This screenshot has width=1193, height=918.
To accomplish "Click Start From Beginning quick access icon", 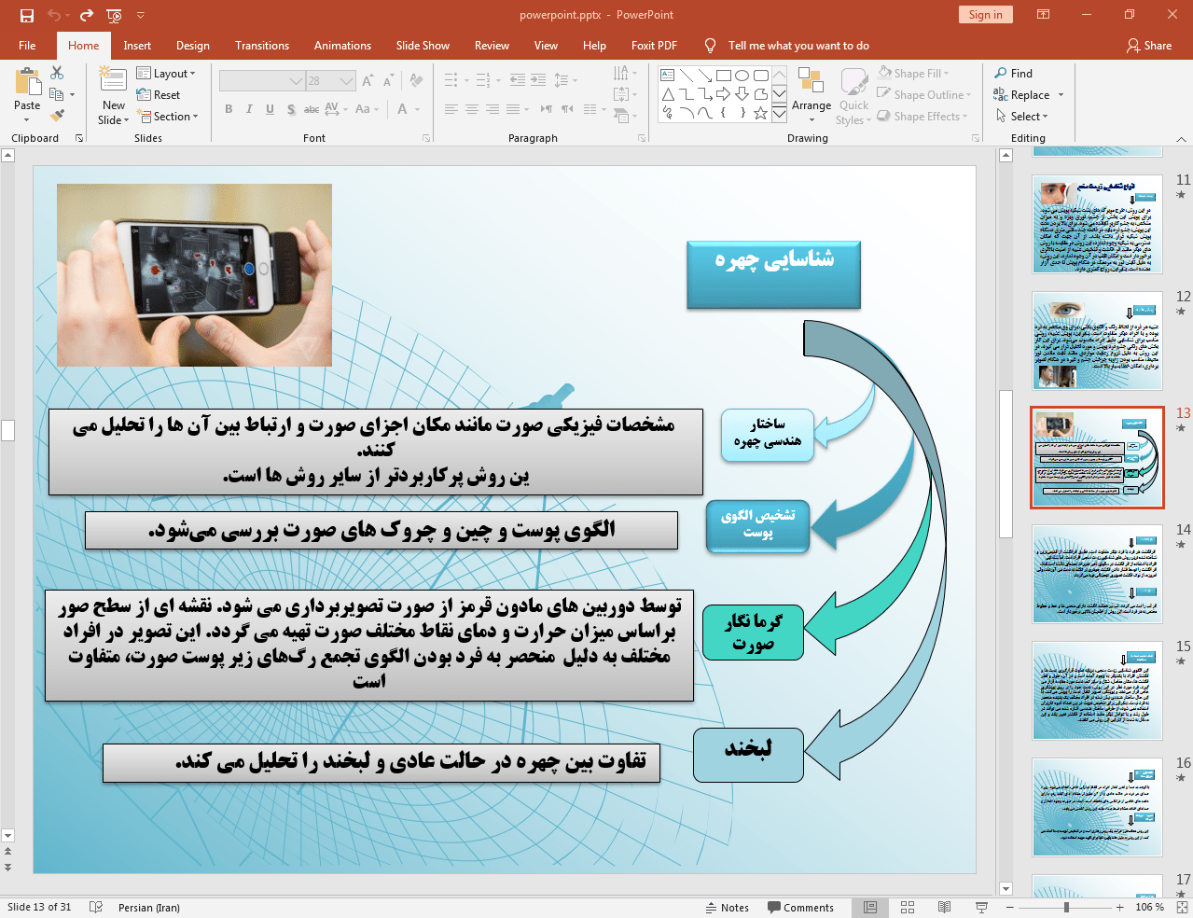I will click(x=114, y=15).
